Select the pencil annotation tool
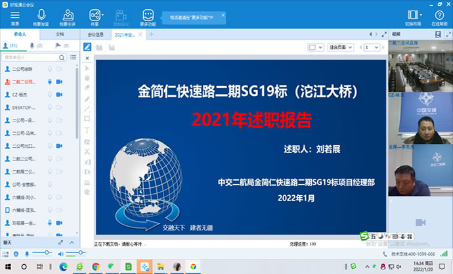 pyautogui.click(x=87, y=47)
